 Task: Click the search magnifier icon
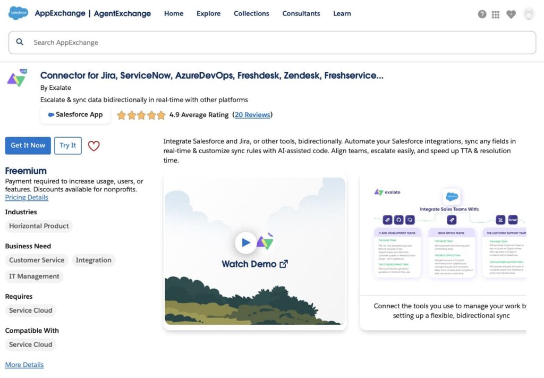20,42
